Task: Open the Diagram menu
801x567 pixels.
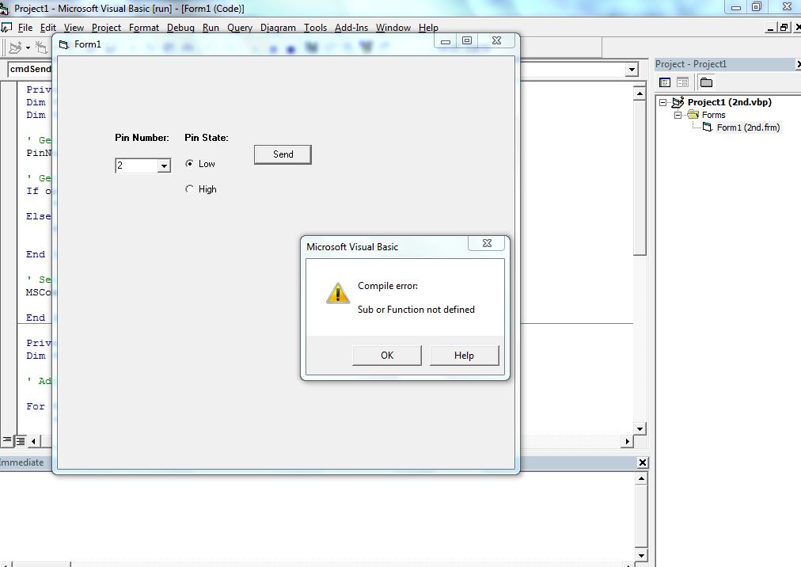Action: click(x=278, y=28)
